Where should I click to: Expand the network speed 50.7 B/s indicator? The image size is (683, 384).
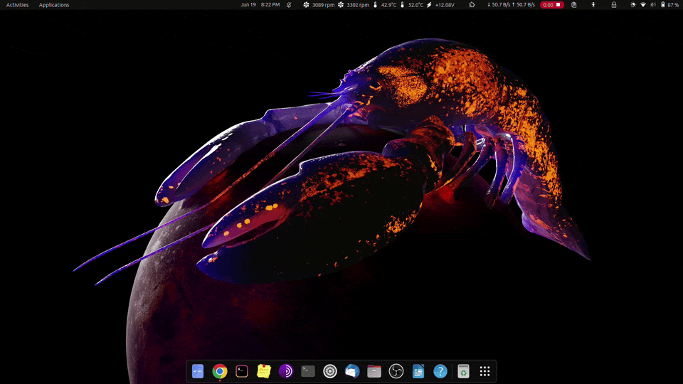coord(511,5)
